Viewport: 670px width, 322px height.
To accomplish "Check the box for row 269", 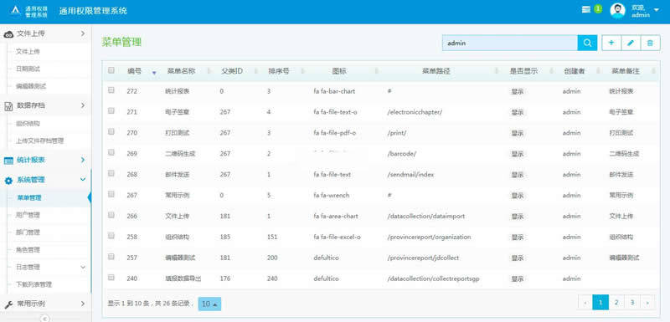I will tap(111, 152).
